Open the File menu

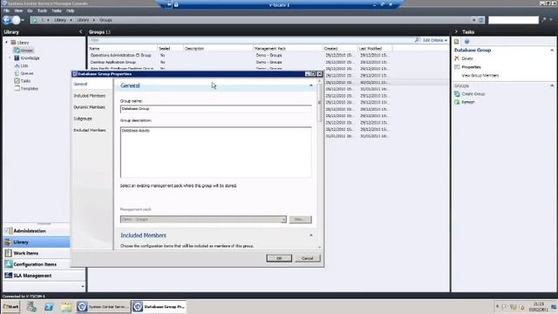point(6,10)
